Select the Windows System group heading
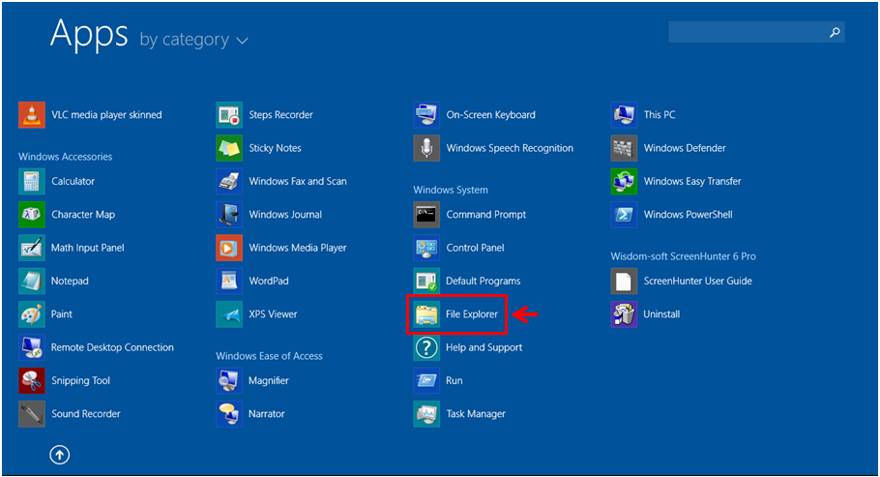 (x=451, y=190)
